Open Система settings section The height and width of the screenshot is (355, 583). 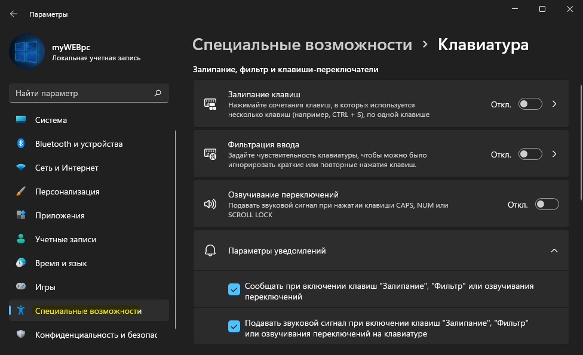(89, 120)
